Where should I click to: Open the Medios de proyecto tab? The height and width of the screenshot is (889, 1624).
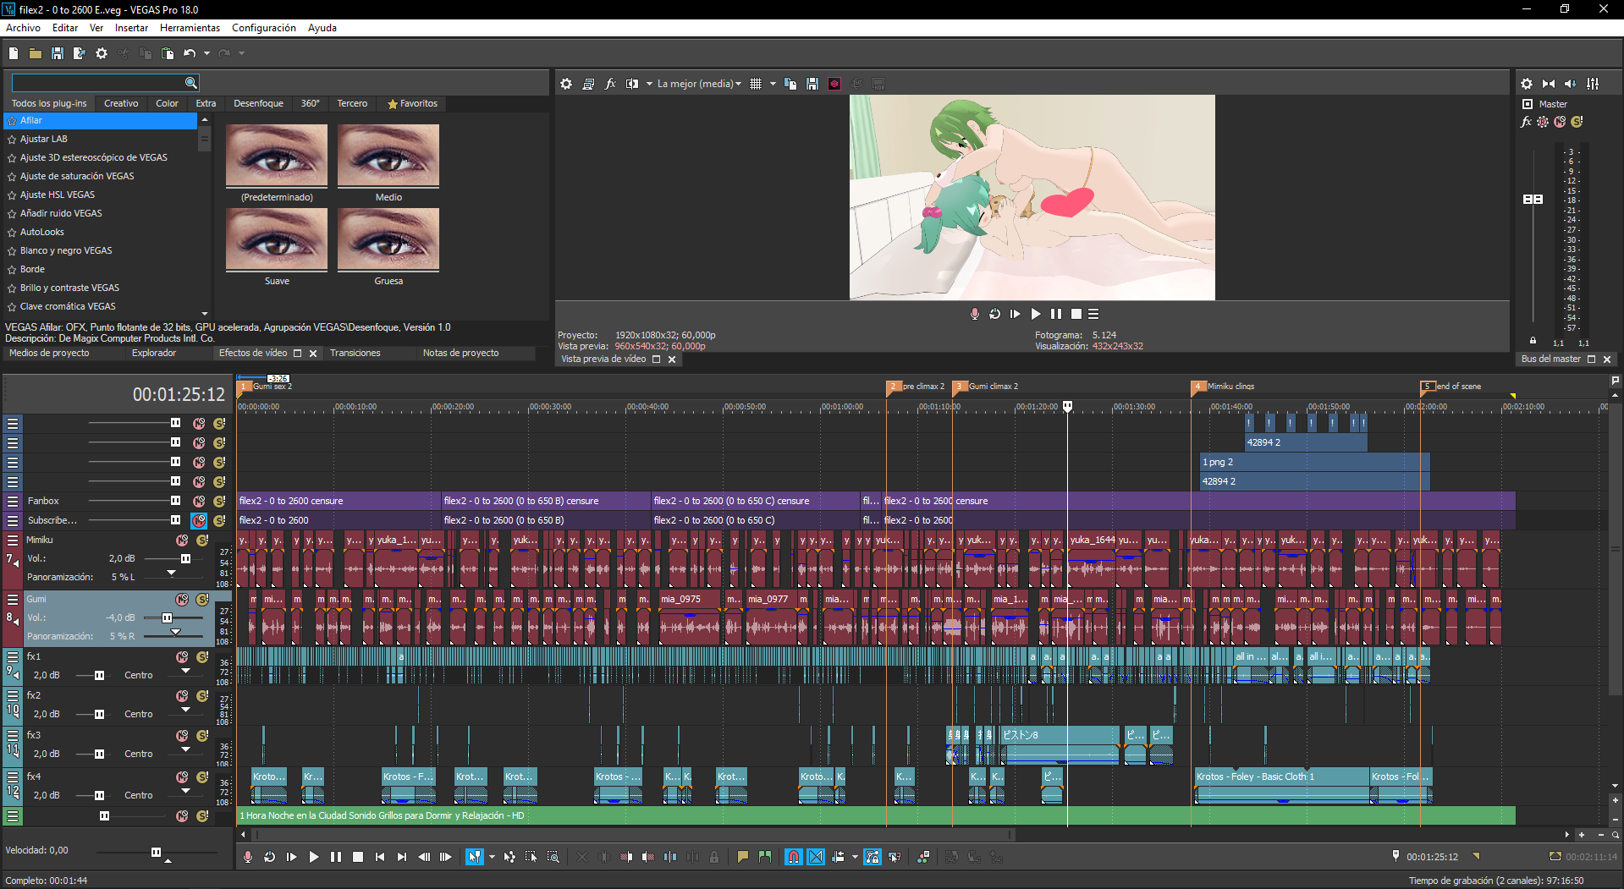(x=49, y=353)
